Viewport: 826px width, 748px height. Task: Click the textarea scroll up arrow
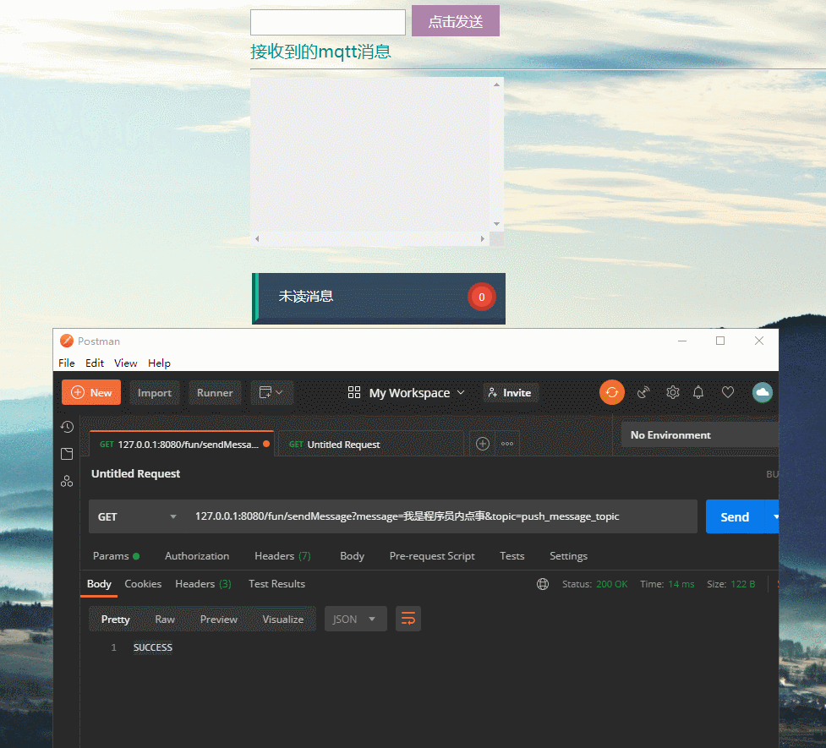click(x=496, y=85)
